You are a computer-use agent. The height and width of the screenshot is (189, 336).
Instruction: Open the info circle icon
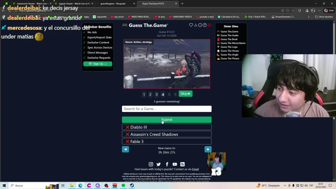pos(200,25)
